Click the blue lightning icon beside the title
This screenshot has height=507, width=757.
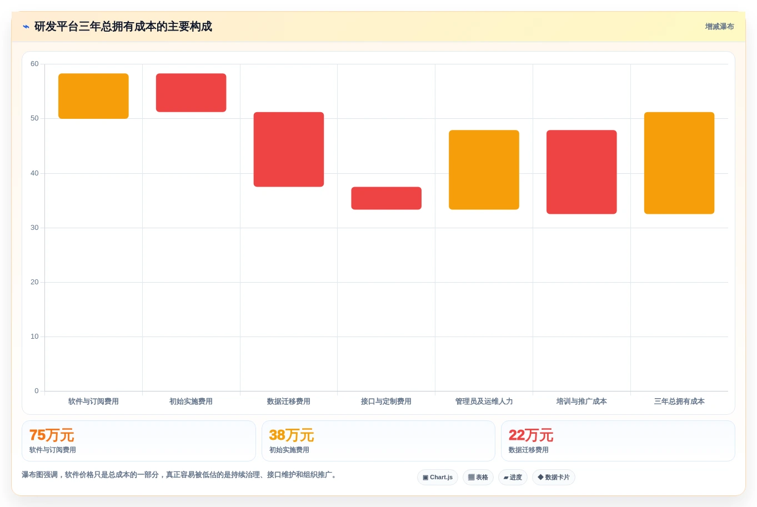pyautogui.click(x=26, y=27)
